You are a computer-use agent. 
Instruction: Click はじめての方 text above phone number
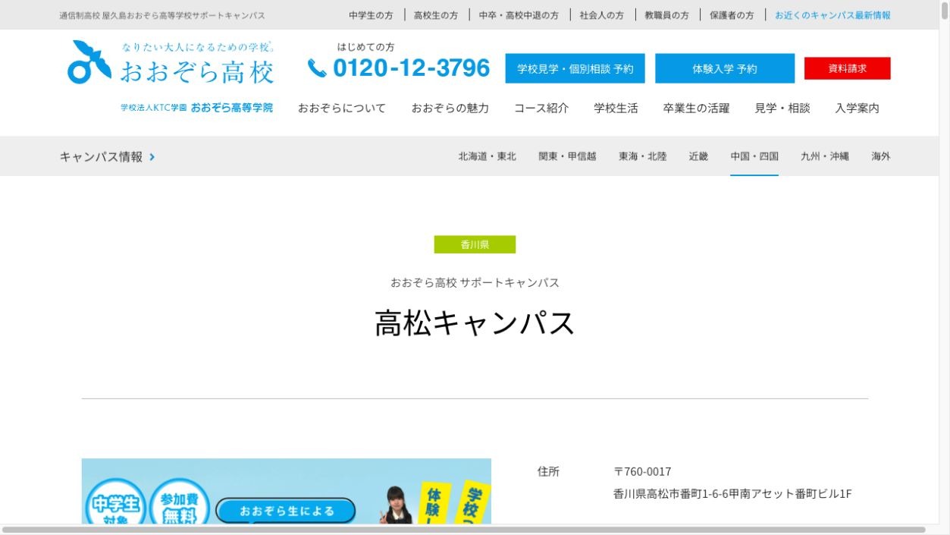tap(365, 47)
